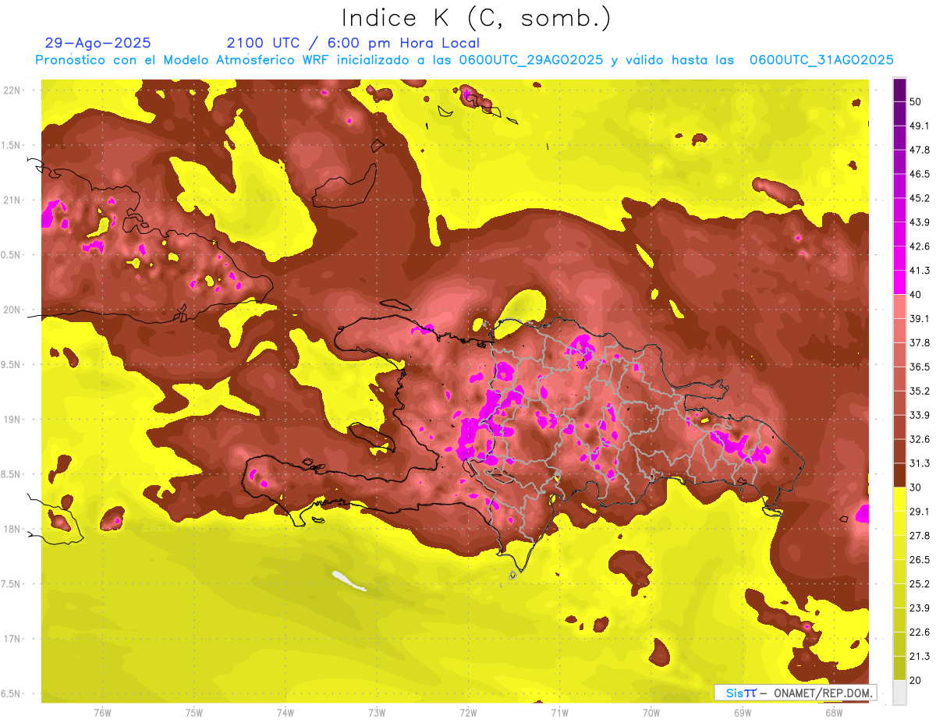Pick the bright yellow swatch between 29.1 and 30
Image resolution: width=936 pixels, height=723 pixels.
(x=899, y=499)
